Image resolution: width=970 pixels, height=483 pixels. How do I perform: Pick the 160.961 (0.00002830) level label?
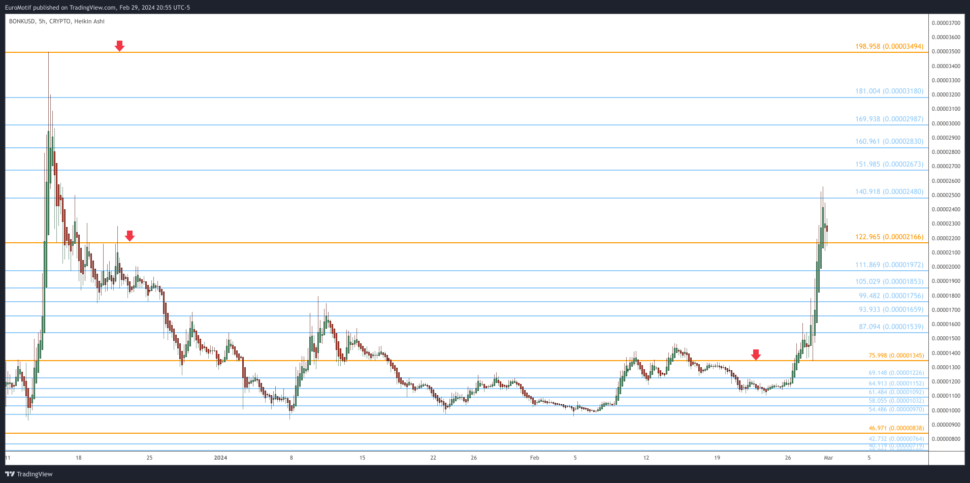click(889, 142)
